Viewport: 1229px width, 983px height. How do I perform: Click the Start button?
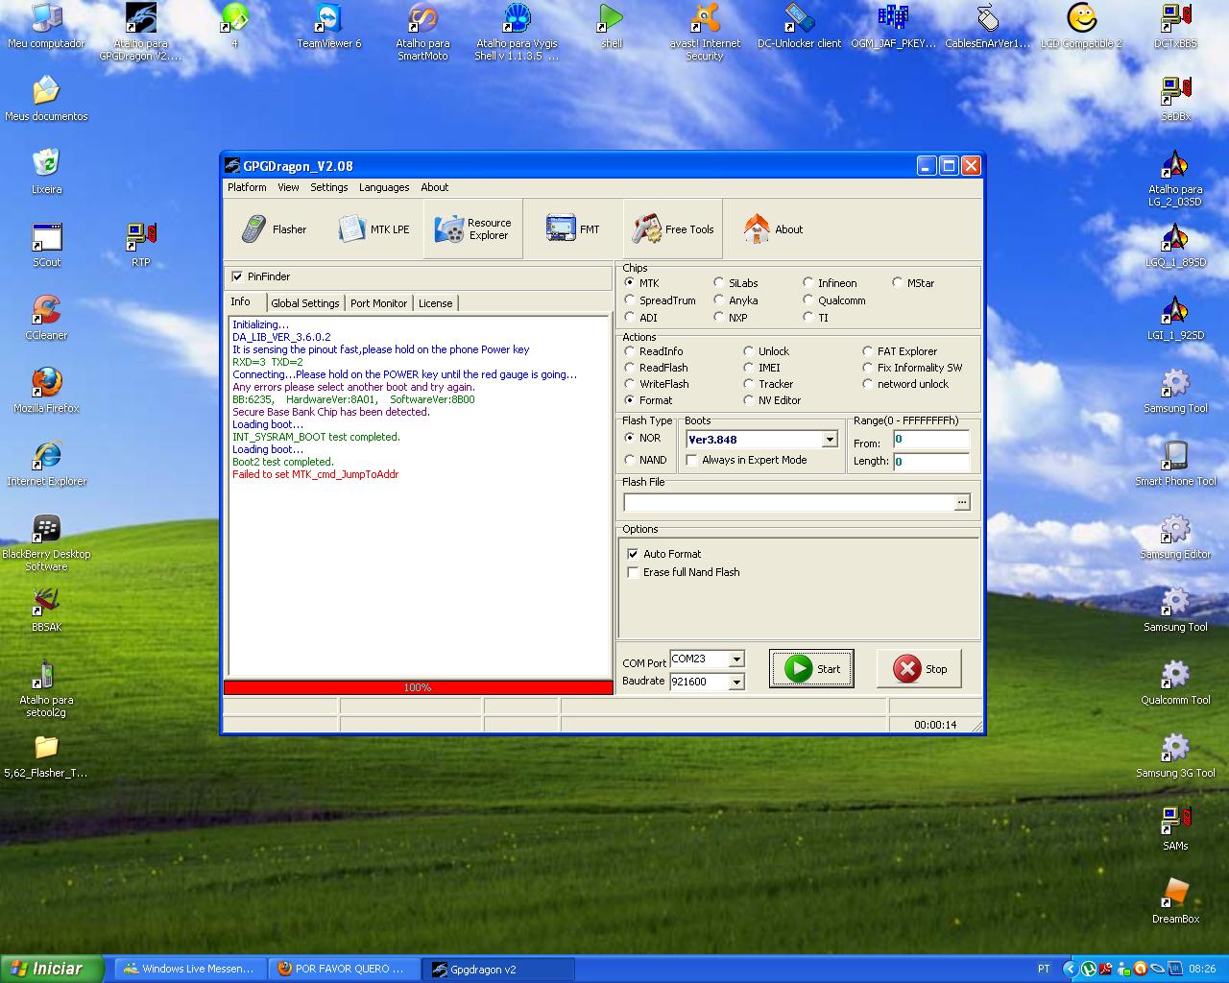click(x=811, y=668)
